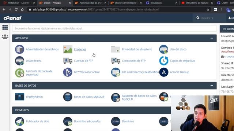The image size is (234, 131).
Task: Open the Copias de seguridad link
Action: (x=182, y=61)
